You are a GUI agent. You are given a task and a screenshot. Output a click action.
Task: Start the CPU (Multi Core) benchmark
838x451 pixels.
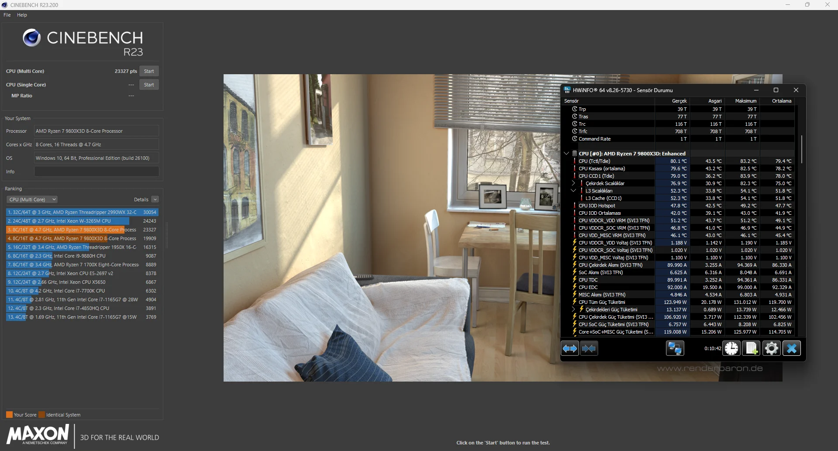(x=149, y=71)
